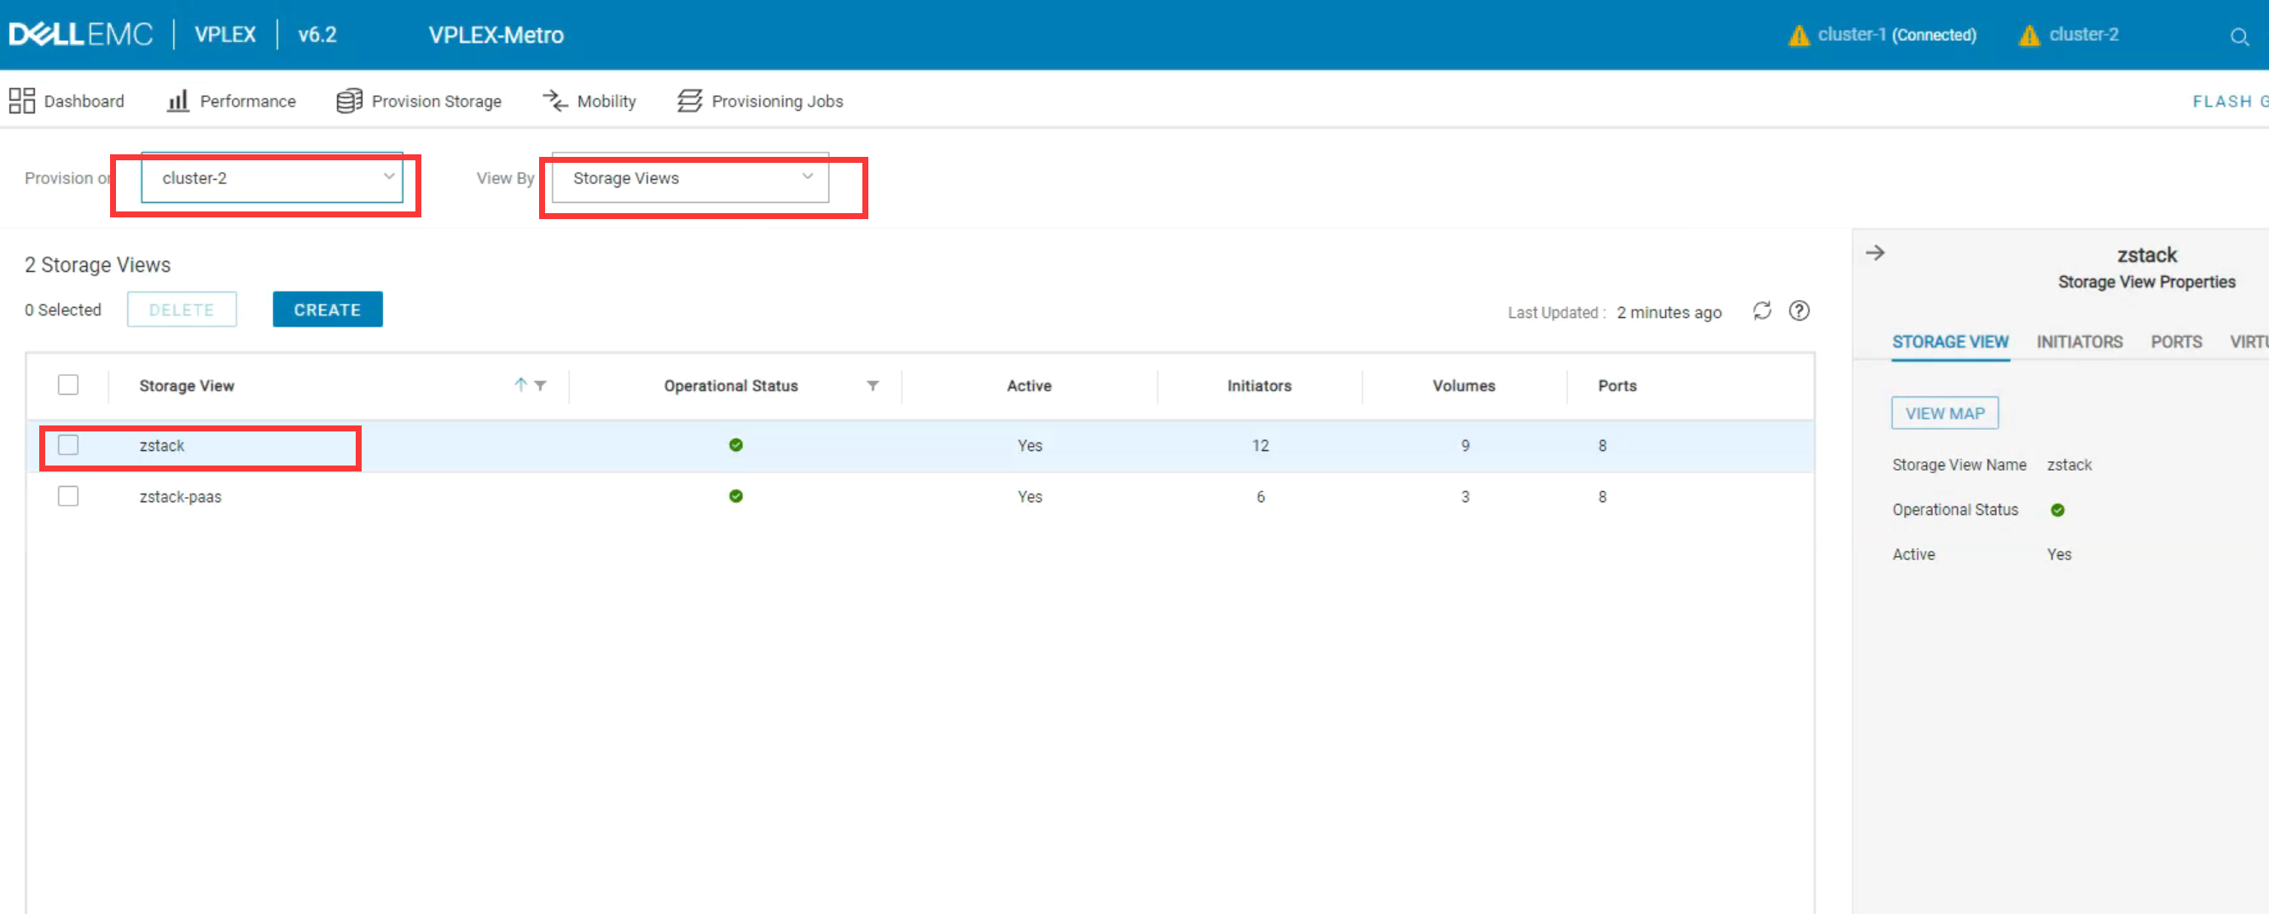Switch to the PORTS tab

point(2176,342)
